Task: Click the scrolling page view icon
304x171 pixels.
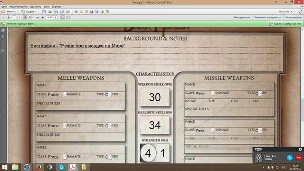Action: pyautogui.click(x=63, y=18)
